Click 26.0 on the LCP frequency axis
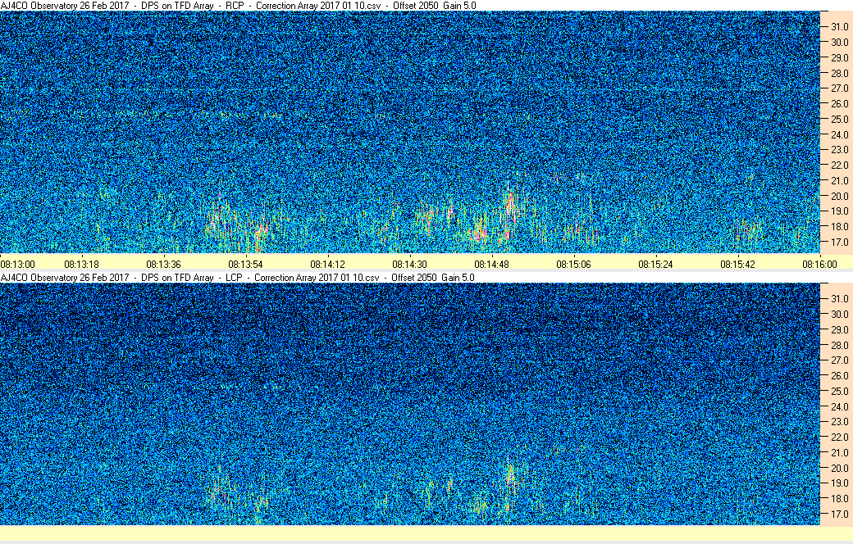This screenshot has height=544, width=853. [x=839, y=375]
